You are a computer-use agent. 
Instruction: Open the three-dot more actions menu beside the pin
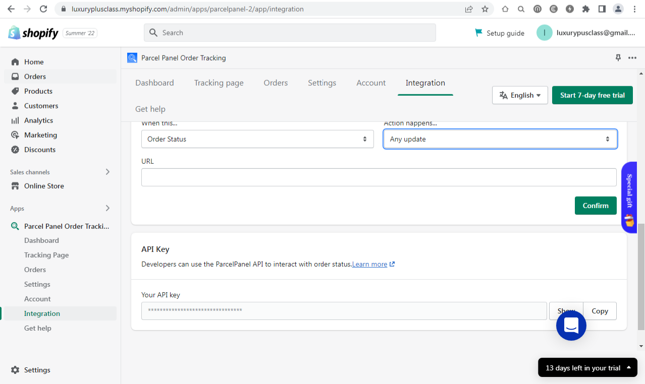(x=632, y=57)
